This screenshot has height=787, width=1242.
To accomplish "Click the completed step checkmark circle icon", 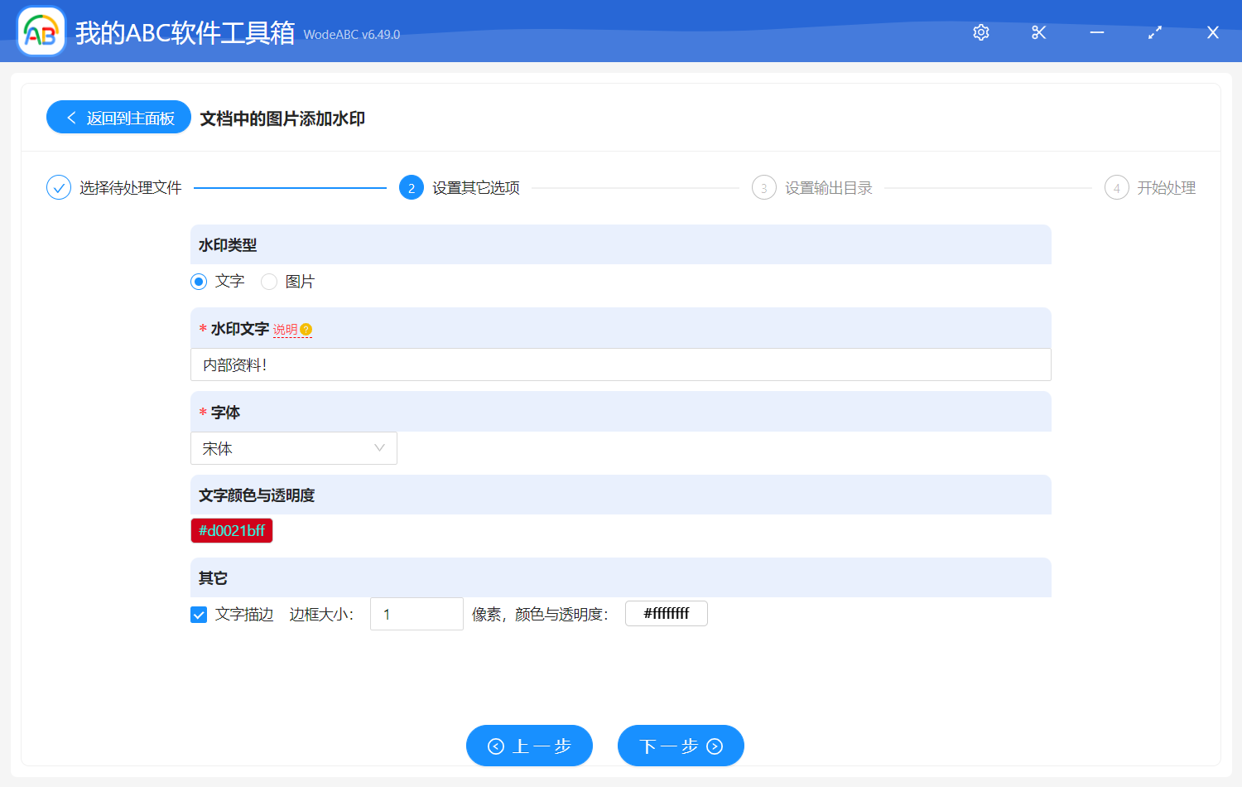I will pos(59,188).
